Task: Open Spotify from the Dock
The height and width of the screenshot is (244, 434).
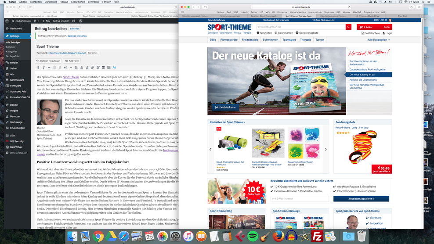Action: click(253, 236)
